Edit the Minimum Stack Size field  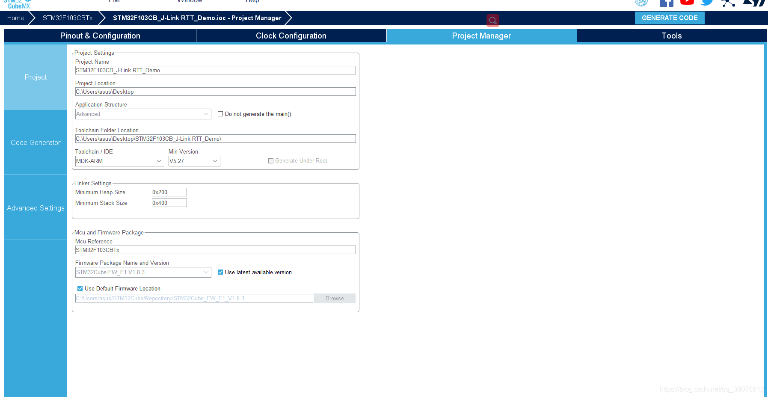pyautogui.click(x=169, y=203)
